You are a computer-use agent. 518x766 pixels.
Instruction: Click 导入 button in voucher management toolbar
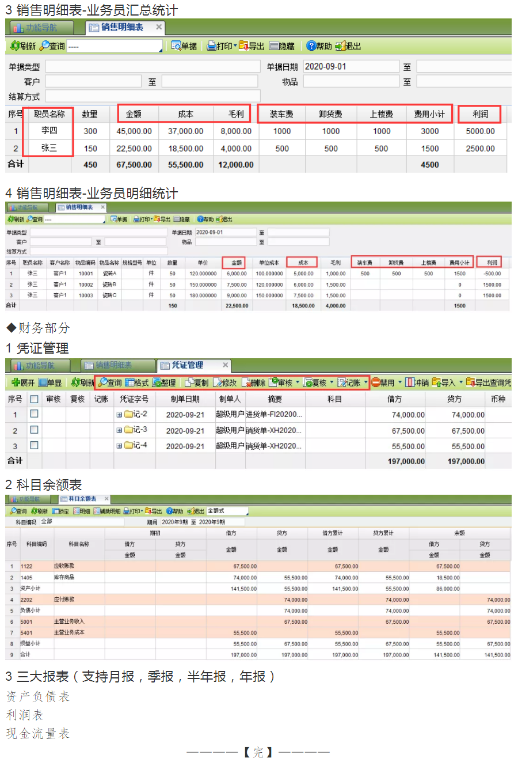(444, 382)
